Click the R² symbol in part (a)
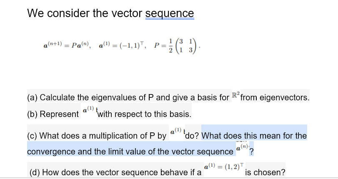The height and width of the screenshot is (179, 338). tap(235, 94)
